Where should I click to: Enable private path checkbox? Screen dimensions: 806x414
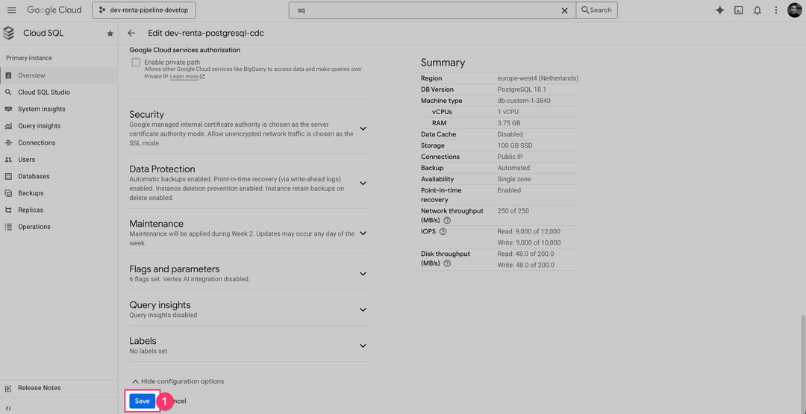pyautogui.click(x=136, y=63)
